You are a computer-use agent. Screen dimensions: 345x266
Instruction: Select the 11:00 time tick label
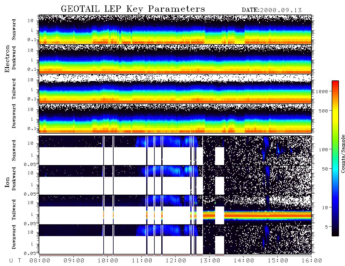pos(142,261)
